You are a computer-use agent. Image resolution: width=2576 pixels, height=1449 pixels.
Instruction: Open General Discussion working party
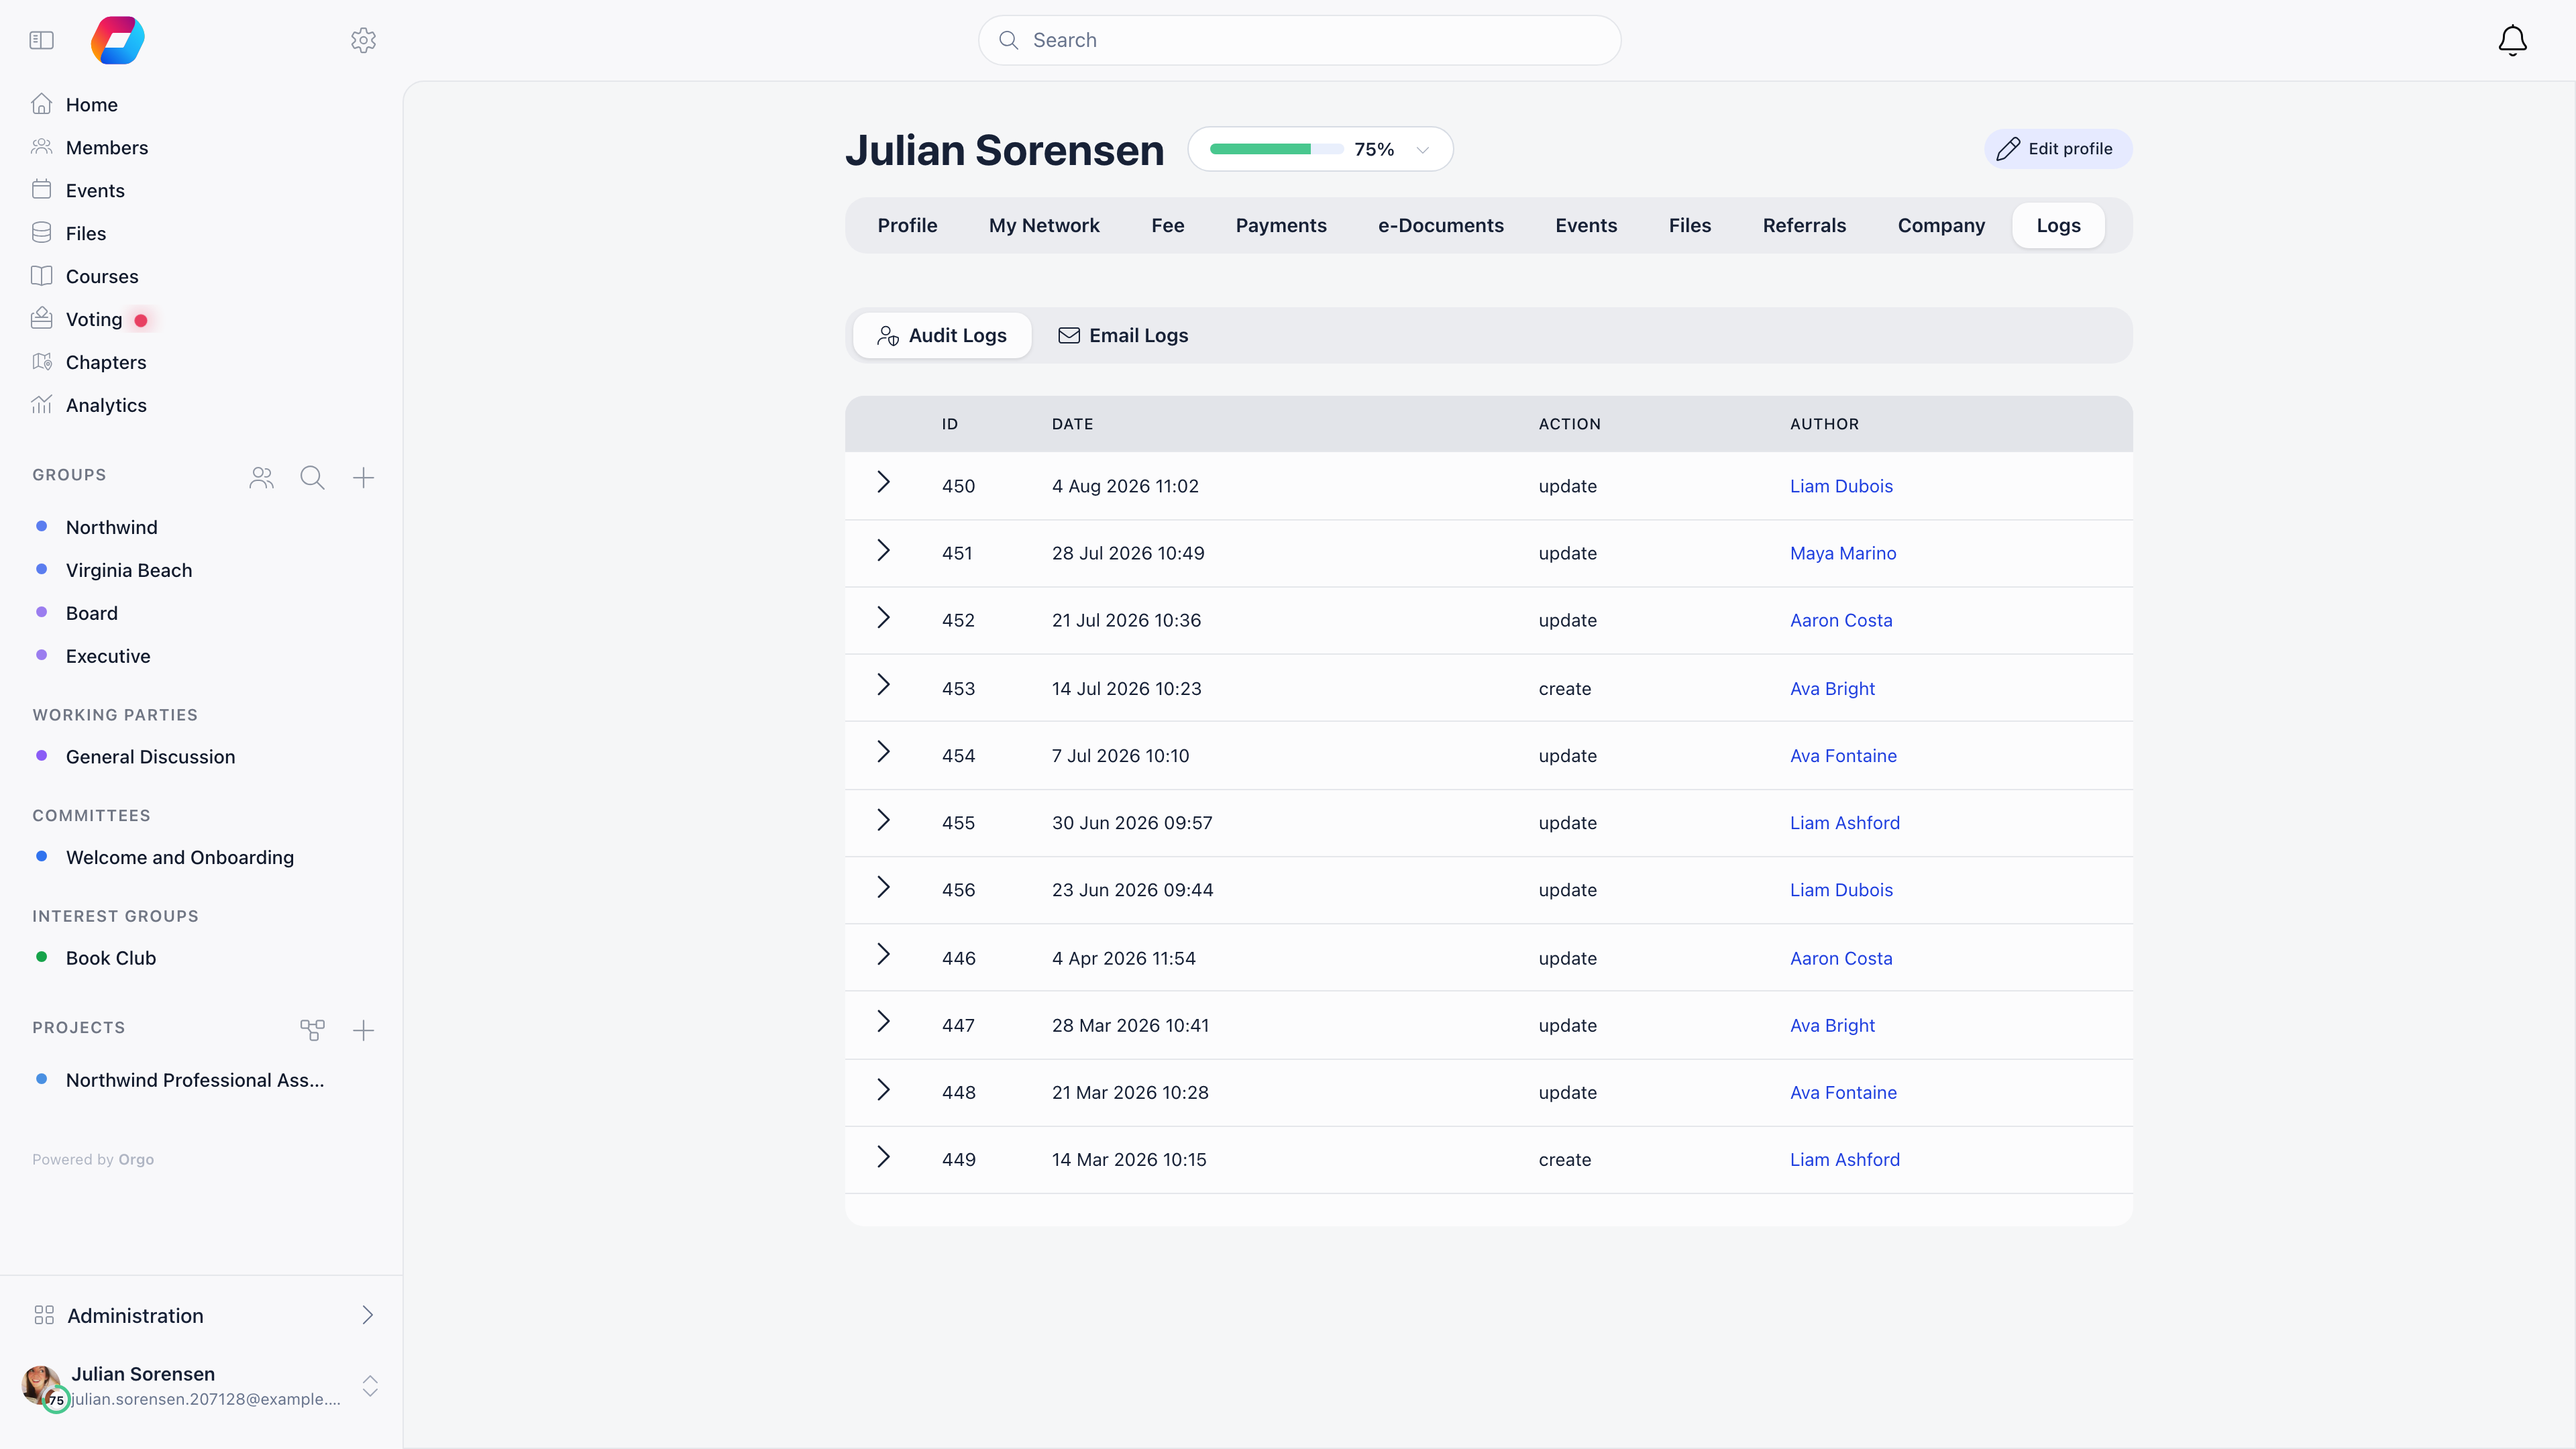click(x=150, y=757)
